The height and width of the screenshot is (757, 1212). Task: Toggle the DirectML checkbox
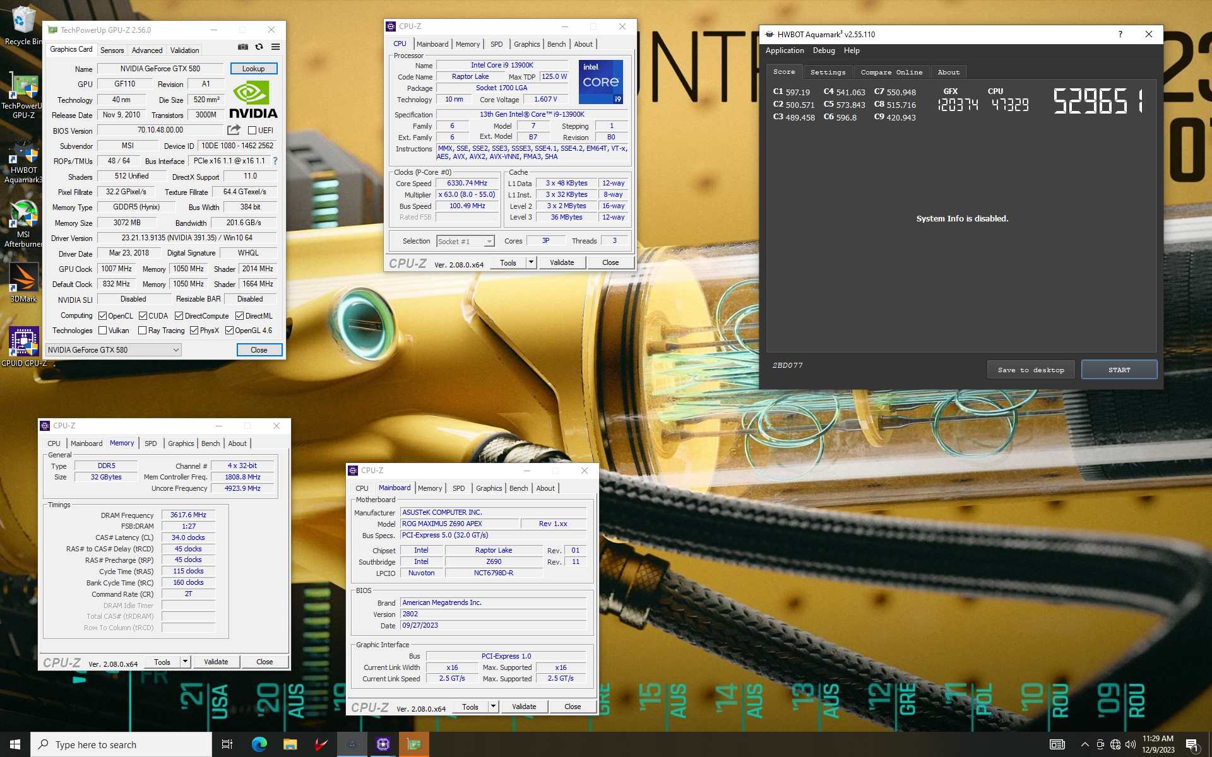tap(240, 315)
